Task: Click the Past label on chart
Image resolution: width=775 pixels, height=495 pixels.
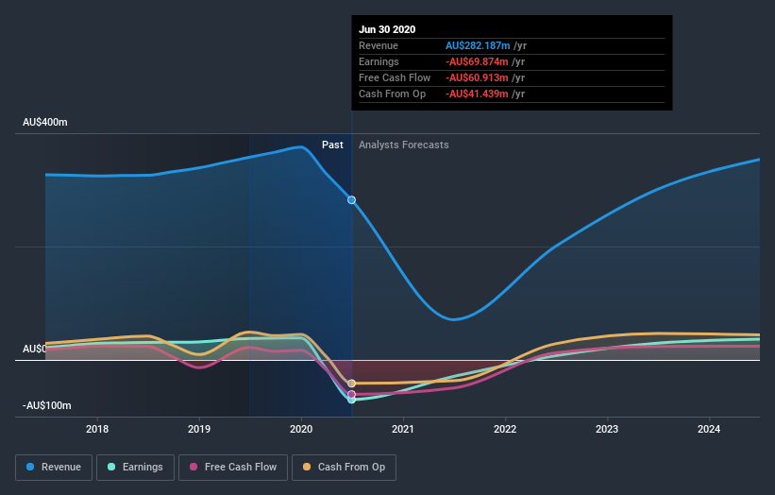Action: (x=332, y=145)
